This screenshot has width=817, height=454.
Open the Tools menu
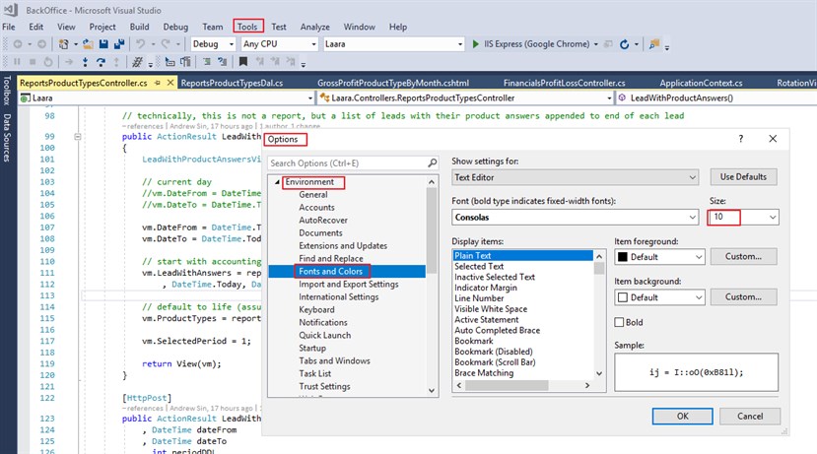(247, 27)
